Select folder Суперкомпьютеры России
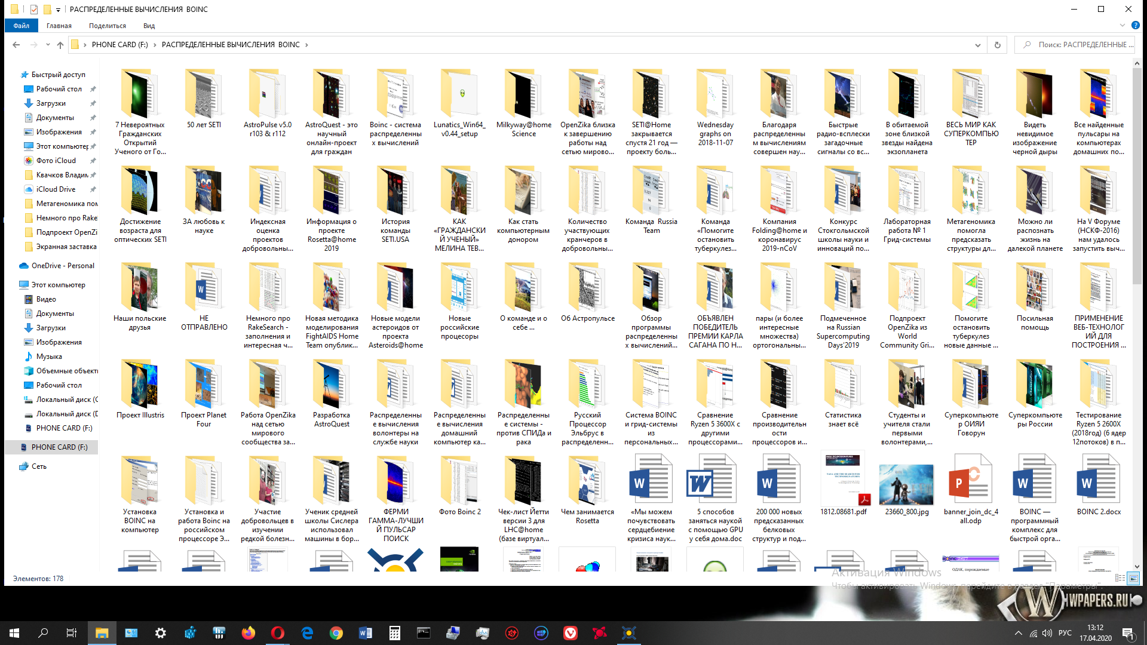 [1035, 394]
